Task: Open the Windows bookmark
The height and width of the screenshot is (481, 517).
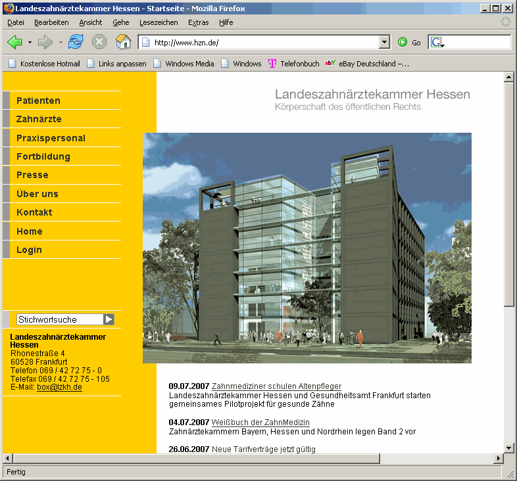Action: pos(241,64)
